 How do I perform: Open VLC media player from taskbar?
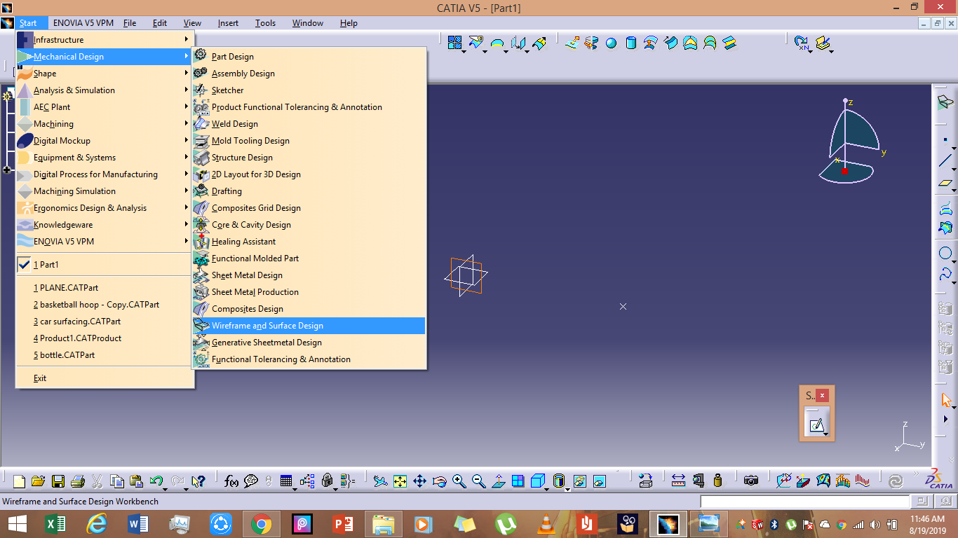[x=546, y=524]
